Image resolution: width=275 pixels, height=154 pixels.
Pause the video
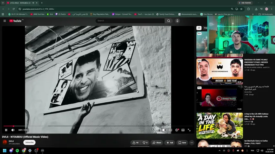[x=6, y=130]
